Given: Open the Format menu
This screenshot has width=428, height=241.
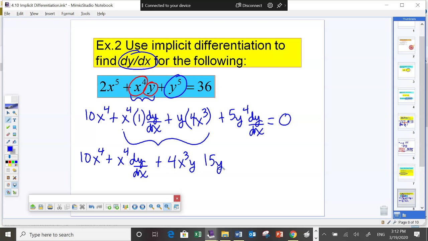Looking at the screenshot, I should [x=68, y=14].
